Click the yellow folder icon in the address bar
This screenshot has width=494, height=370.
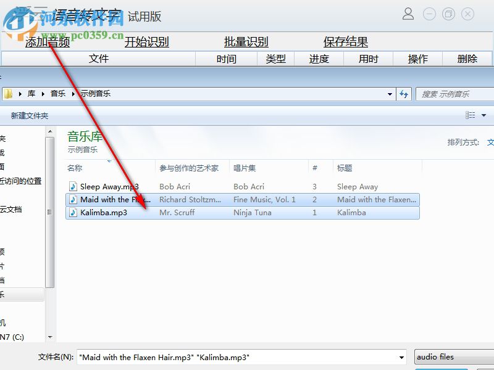(9, 93)
